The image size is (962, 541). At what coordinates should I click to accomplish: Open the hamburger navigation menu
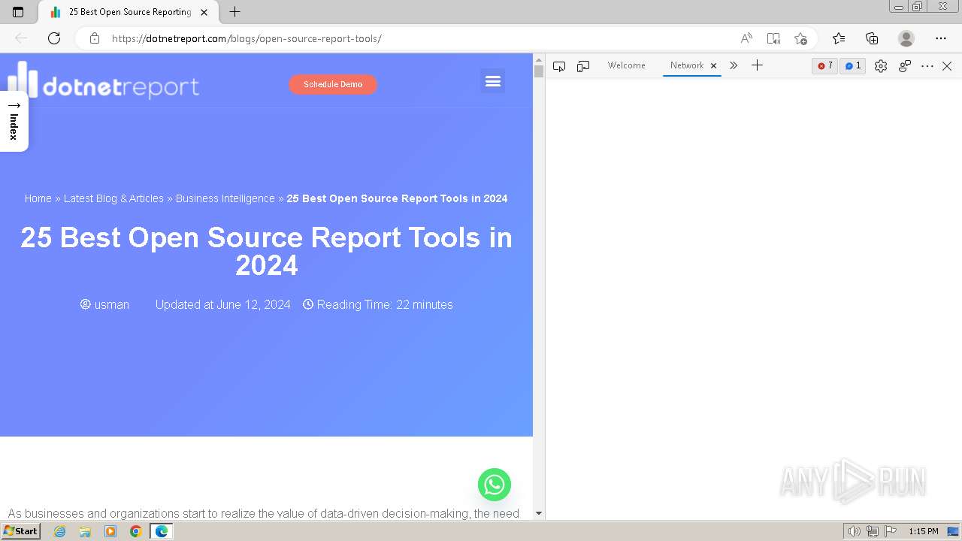click(x=493, y=81)
